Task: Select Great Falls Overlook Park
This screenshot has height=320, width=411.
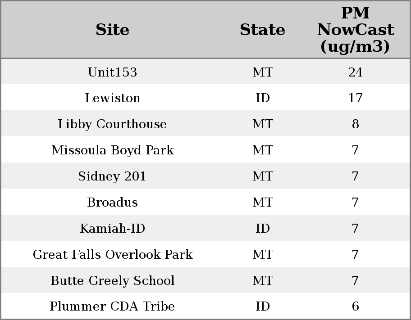Action: click(112, 254)
